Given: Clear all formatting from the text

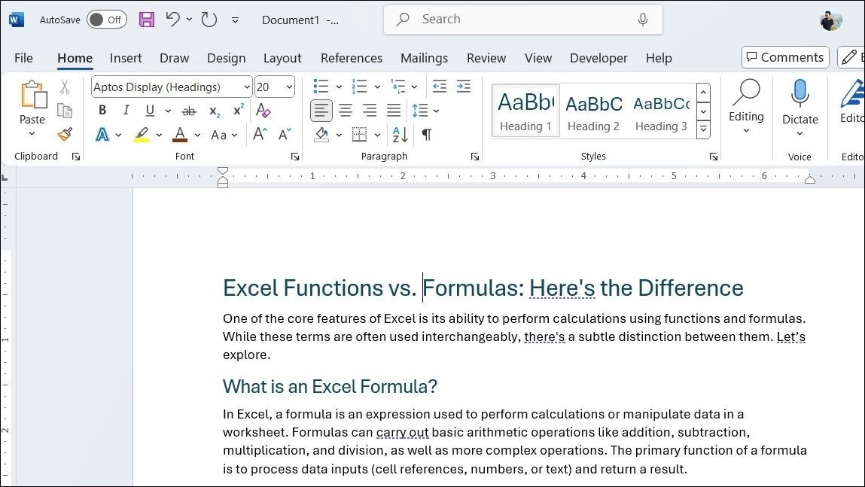Looking at the screenshot, I should click(x=263, y=111).
